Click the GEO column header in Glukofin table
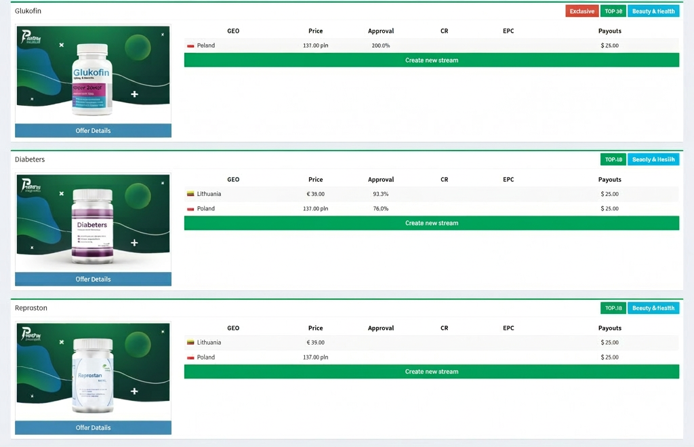 (233, 31)
